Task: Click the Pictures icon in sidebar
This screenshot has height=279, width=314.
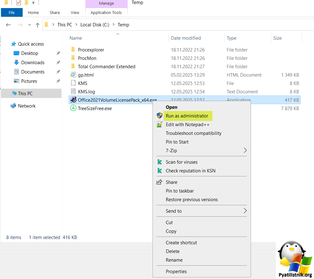Action: point(16,81)
